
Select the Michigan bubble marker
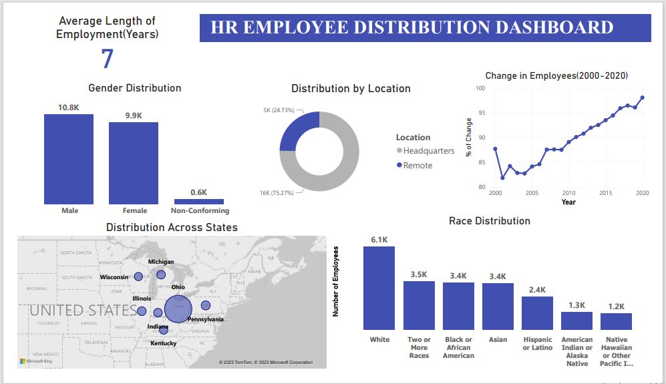click(x=161, y=275)
